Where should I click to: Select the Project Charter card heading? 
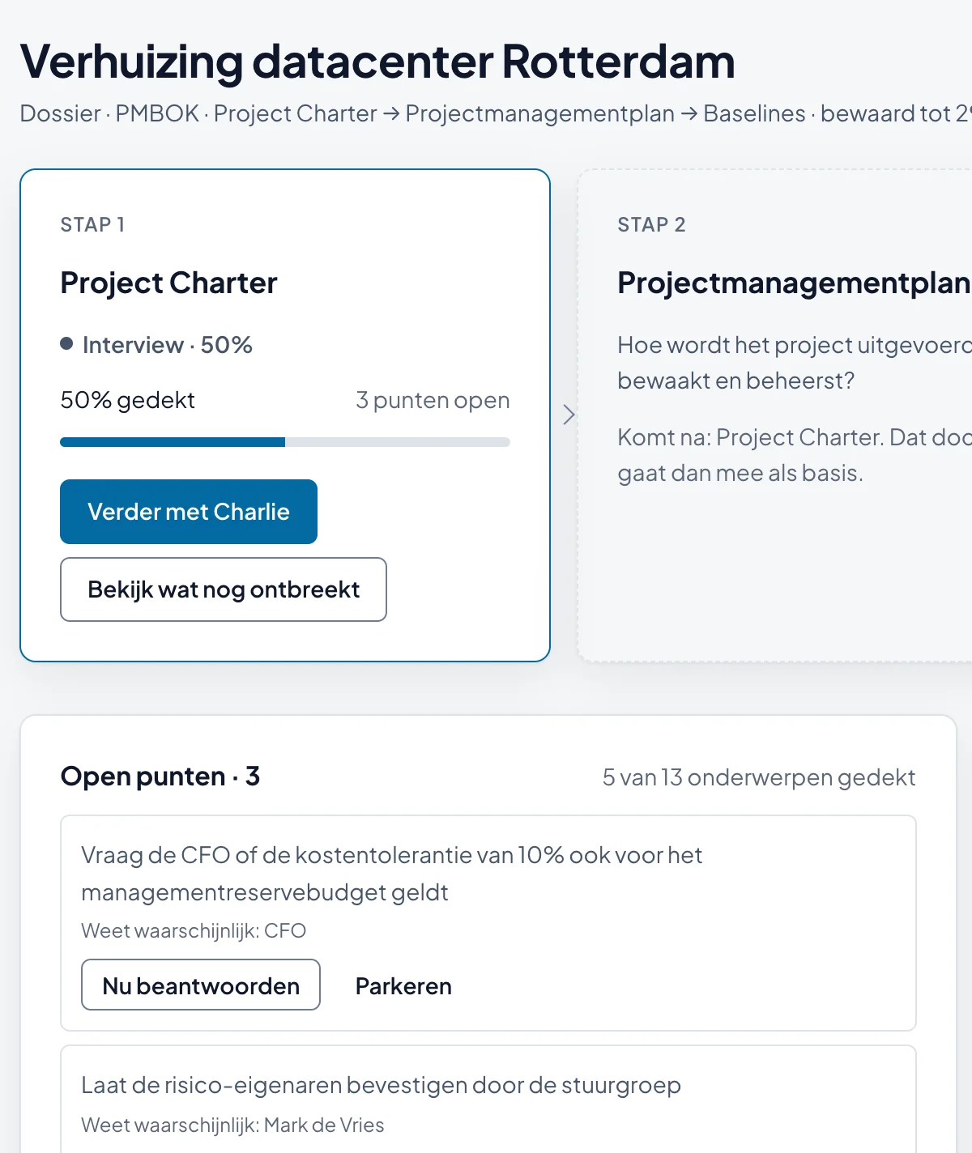[x=168, y=283]
